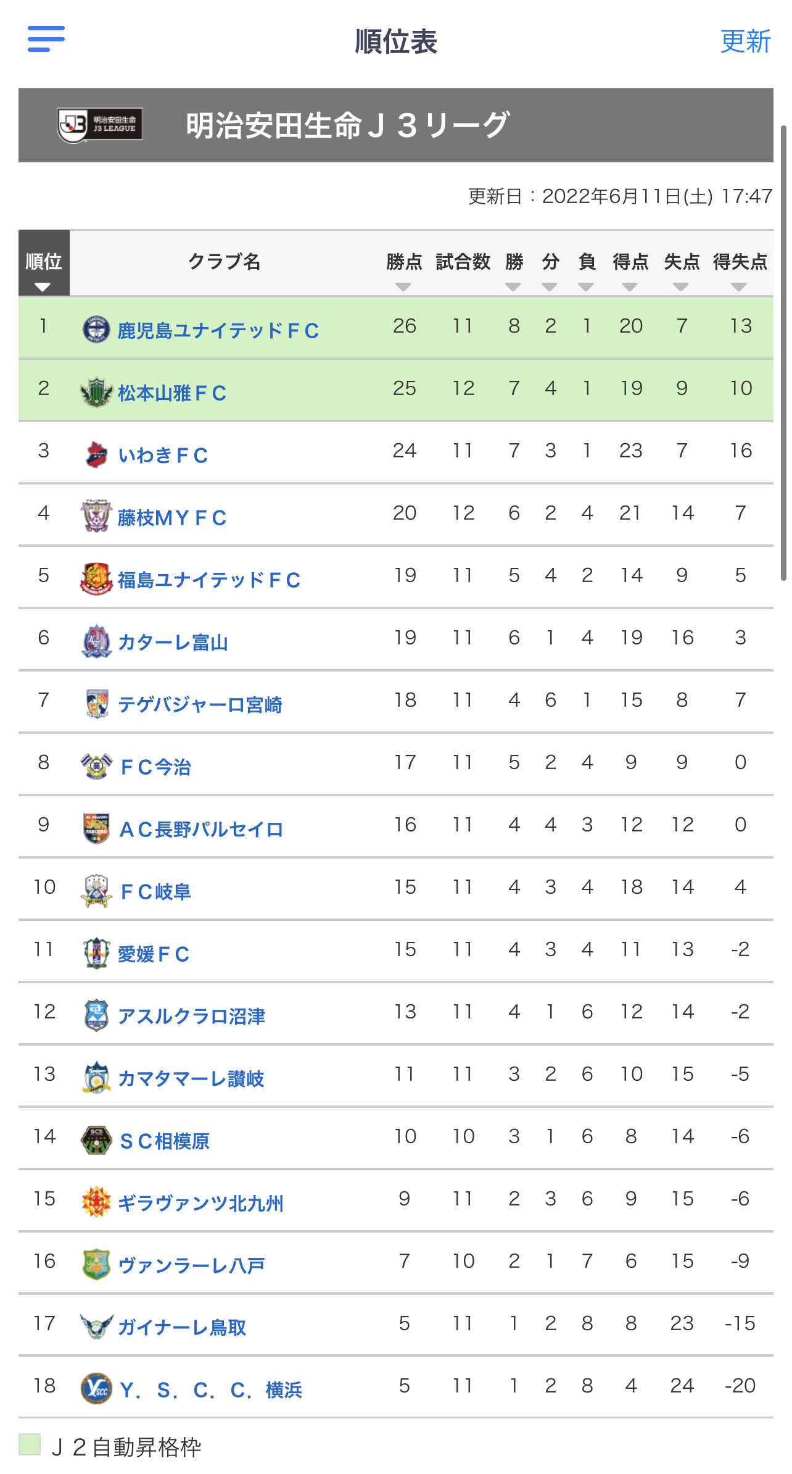The height and width of the screenshot is (1474, 792).
Task: Sort table by 試合数 column
Action: coord(463,262)
